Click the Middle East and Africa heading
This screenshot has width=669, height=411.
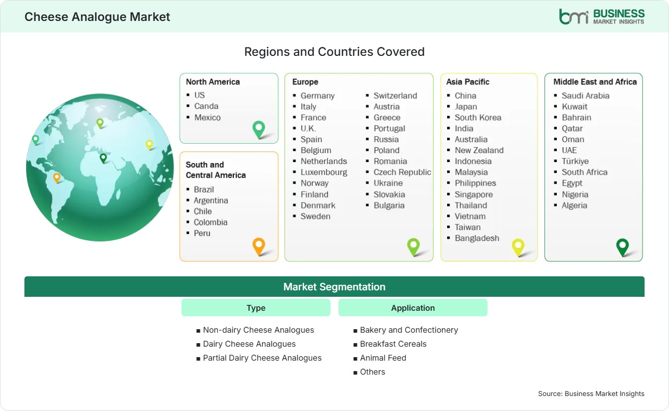click(595, 82)
